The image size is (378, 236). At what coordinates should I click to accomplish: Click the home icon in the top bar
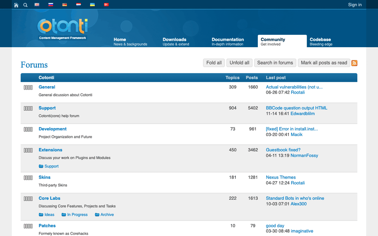coord(16,5)
